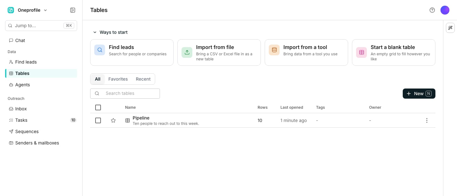
Task: Click the '1 minute ago' cell
Action: 294,120
